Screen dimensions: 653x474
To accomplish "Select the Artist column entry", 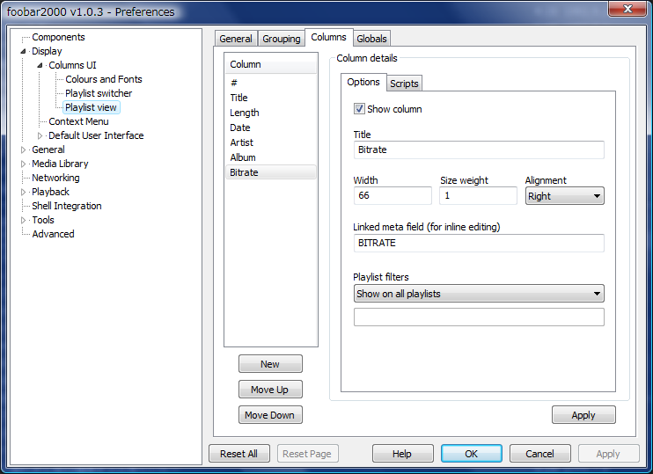I will [x=271, y=142].
